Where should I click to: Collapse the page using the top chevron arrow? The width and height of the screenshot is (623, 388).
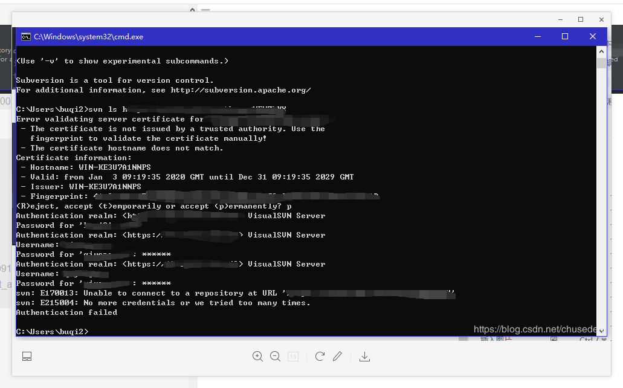tap(192, 9)
